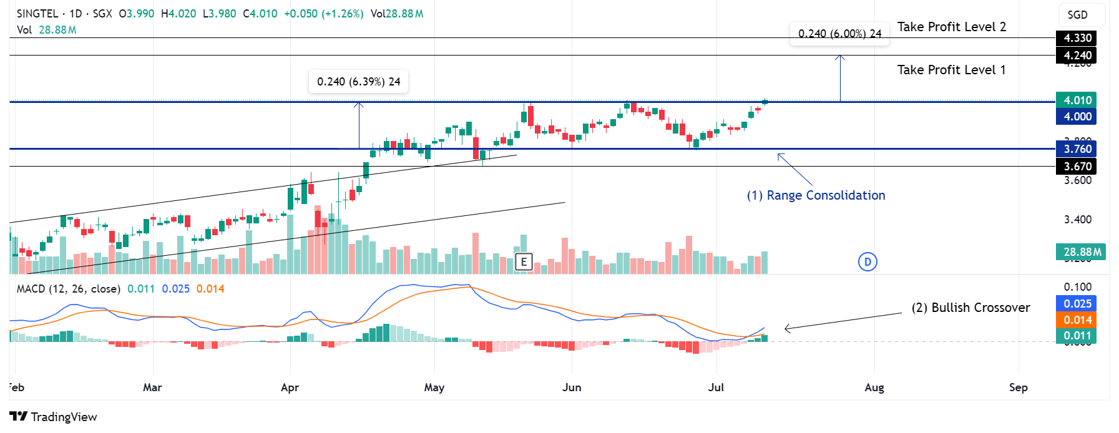Screen dimensions: 1119x433
Task: Open the TradingView logo link
Action: (54, 417)
